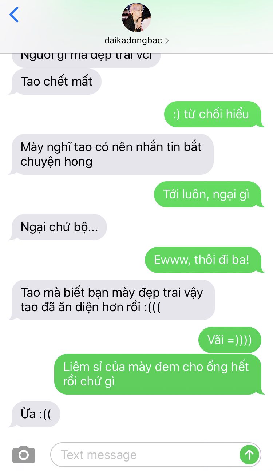Click the empty area beside "Ừa :(("
Image resolution: width=273 pixels, height=471 pixels.
click(164, 414)
